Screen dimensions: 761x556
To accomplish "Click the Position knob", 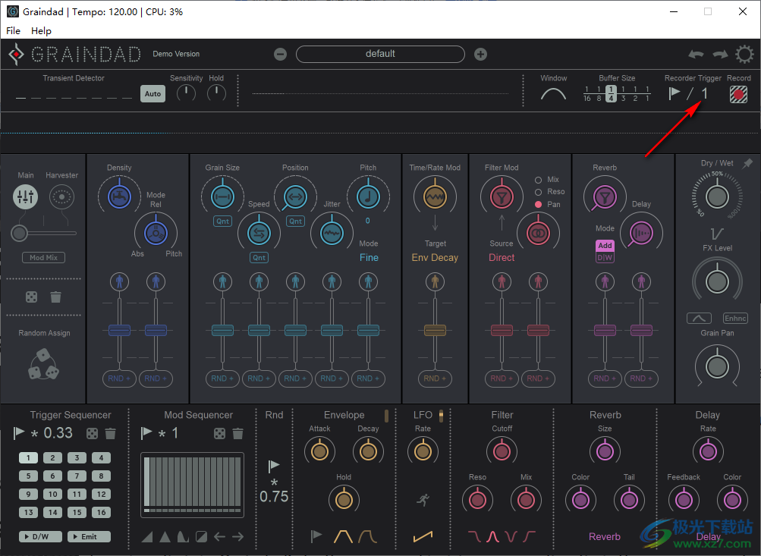I will [295, 197].
